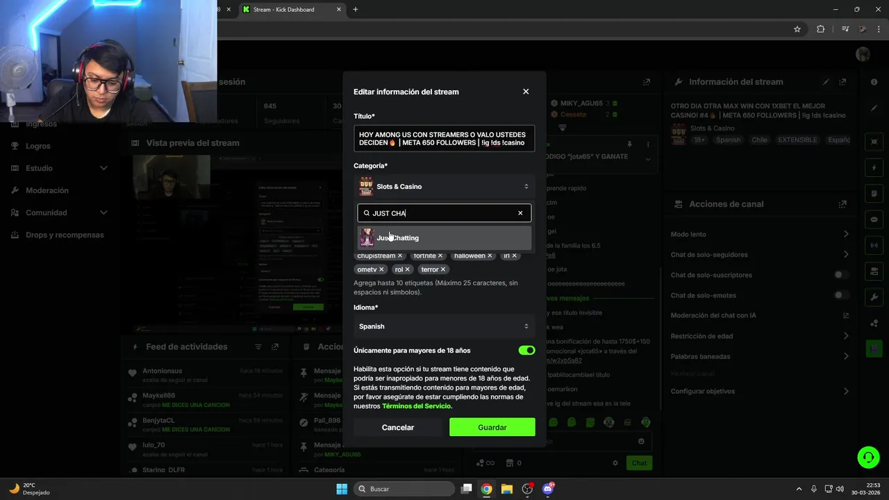Viewport: 889px width, 500px height.
Task: Pin icon on the chat pinned message
Action: pos(629,144)
